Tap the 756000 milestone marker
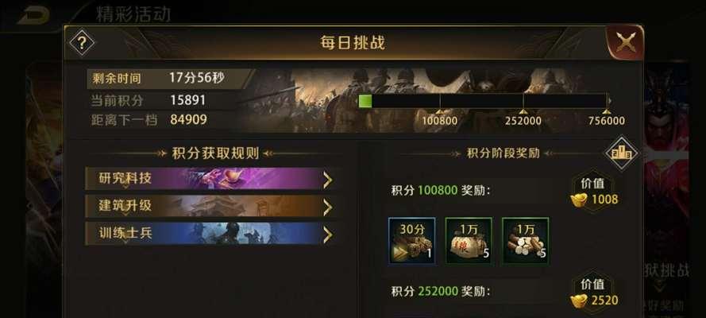The width and height of the screenshot is (706, 318). tap(607, 118)
